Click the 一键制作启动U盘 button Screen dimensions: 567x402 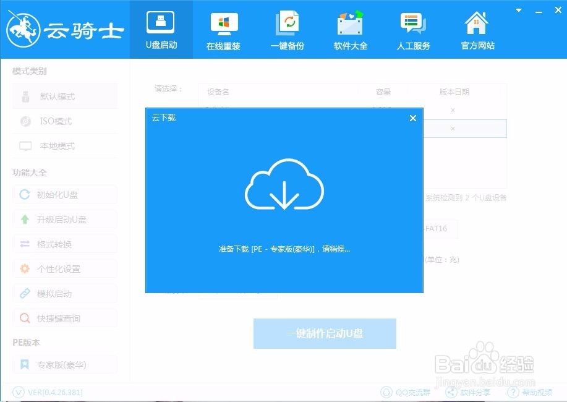pyautogui.click(x=325, y=333)
